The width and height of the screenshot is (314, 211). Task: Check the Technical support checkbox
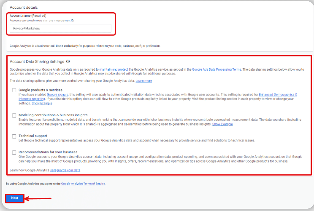[x=14, y=136]
